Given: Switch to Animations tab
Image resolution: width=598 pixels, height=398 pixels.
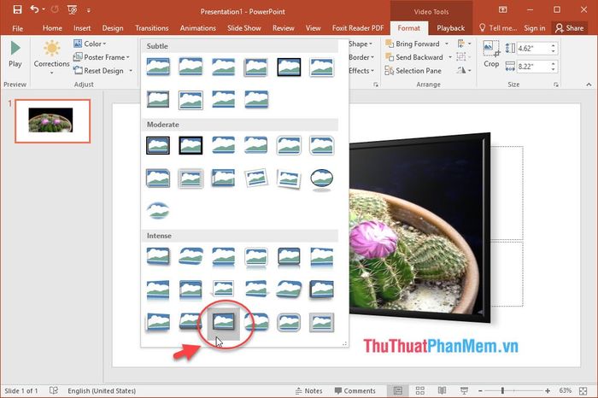Looking at the screenshot, I should [x=197, y=28].
